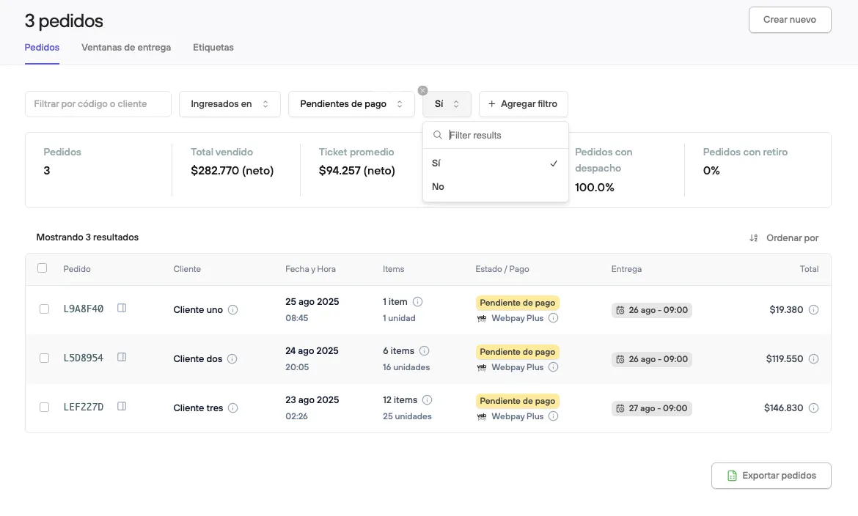Image resolution: width=858 pixels, height=516 pixels.
Task: Click calendar icon in 27 ago - 09:00 badge
Action: 620,409
